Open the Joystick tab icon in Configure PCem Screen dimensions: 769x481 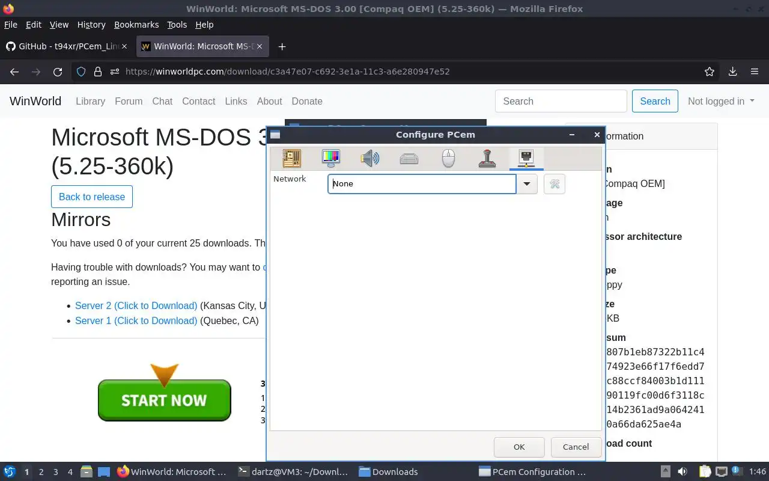coord(487,158)
